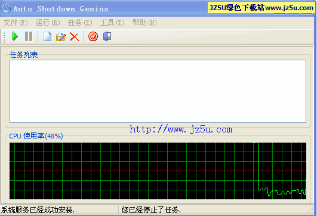Open settings via red wrench circle icon
The height and width of the screenshot is (216, 317).
pyautogui.click(x=93, y=36)
